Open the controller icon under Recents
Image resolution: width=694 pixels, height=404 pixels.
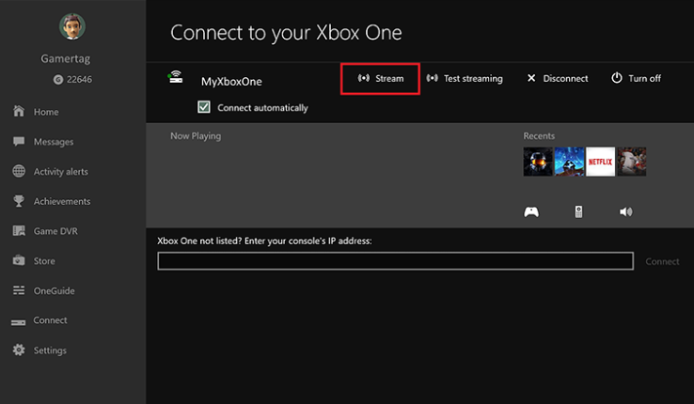coord(531,211)
